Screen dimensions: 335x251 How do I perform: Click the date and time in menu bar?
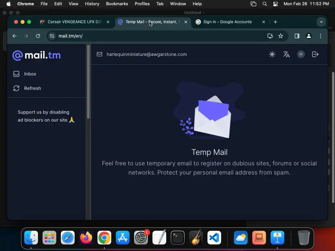pos(306,4)
